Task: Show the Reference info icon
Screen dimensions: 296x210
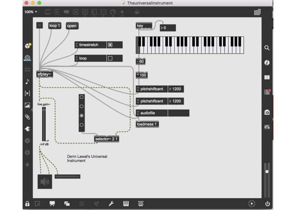Action: (267, 62)
